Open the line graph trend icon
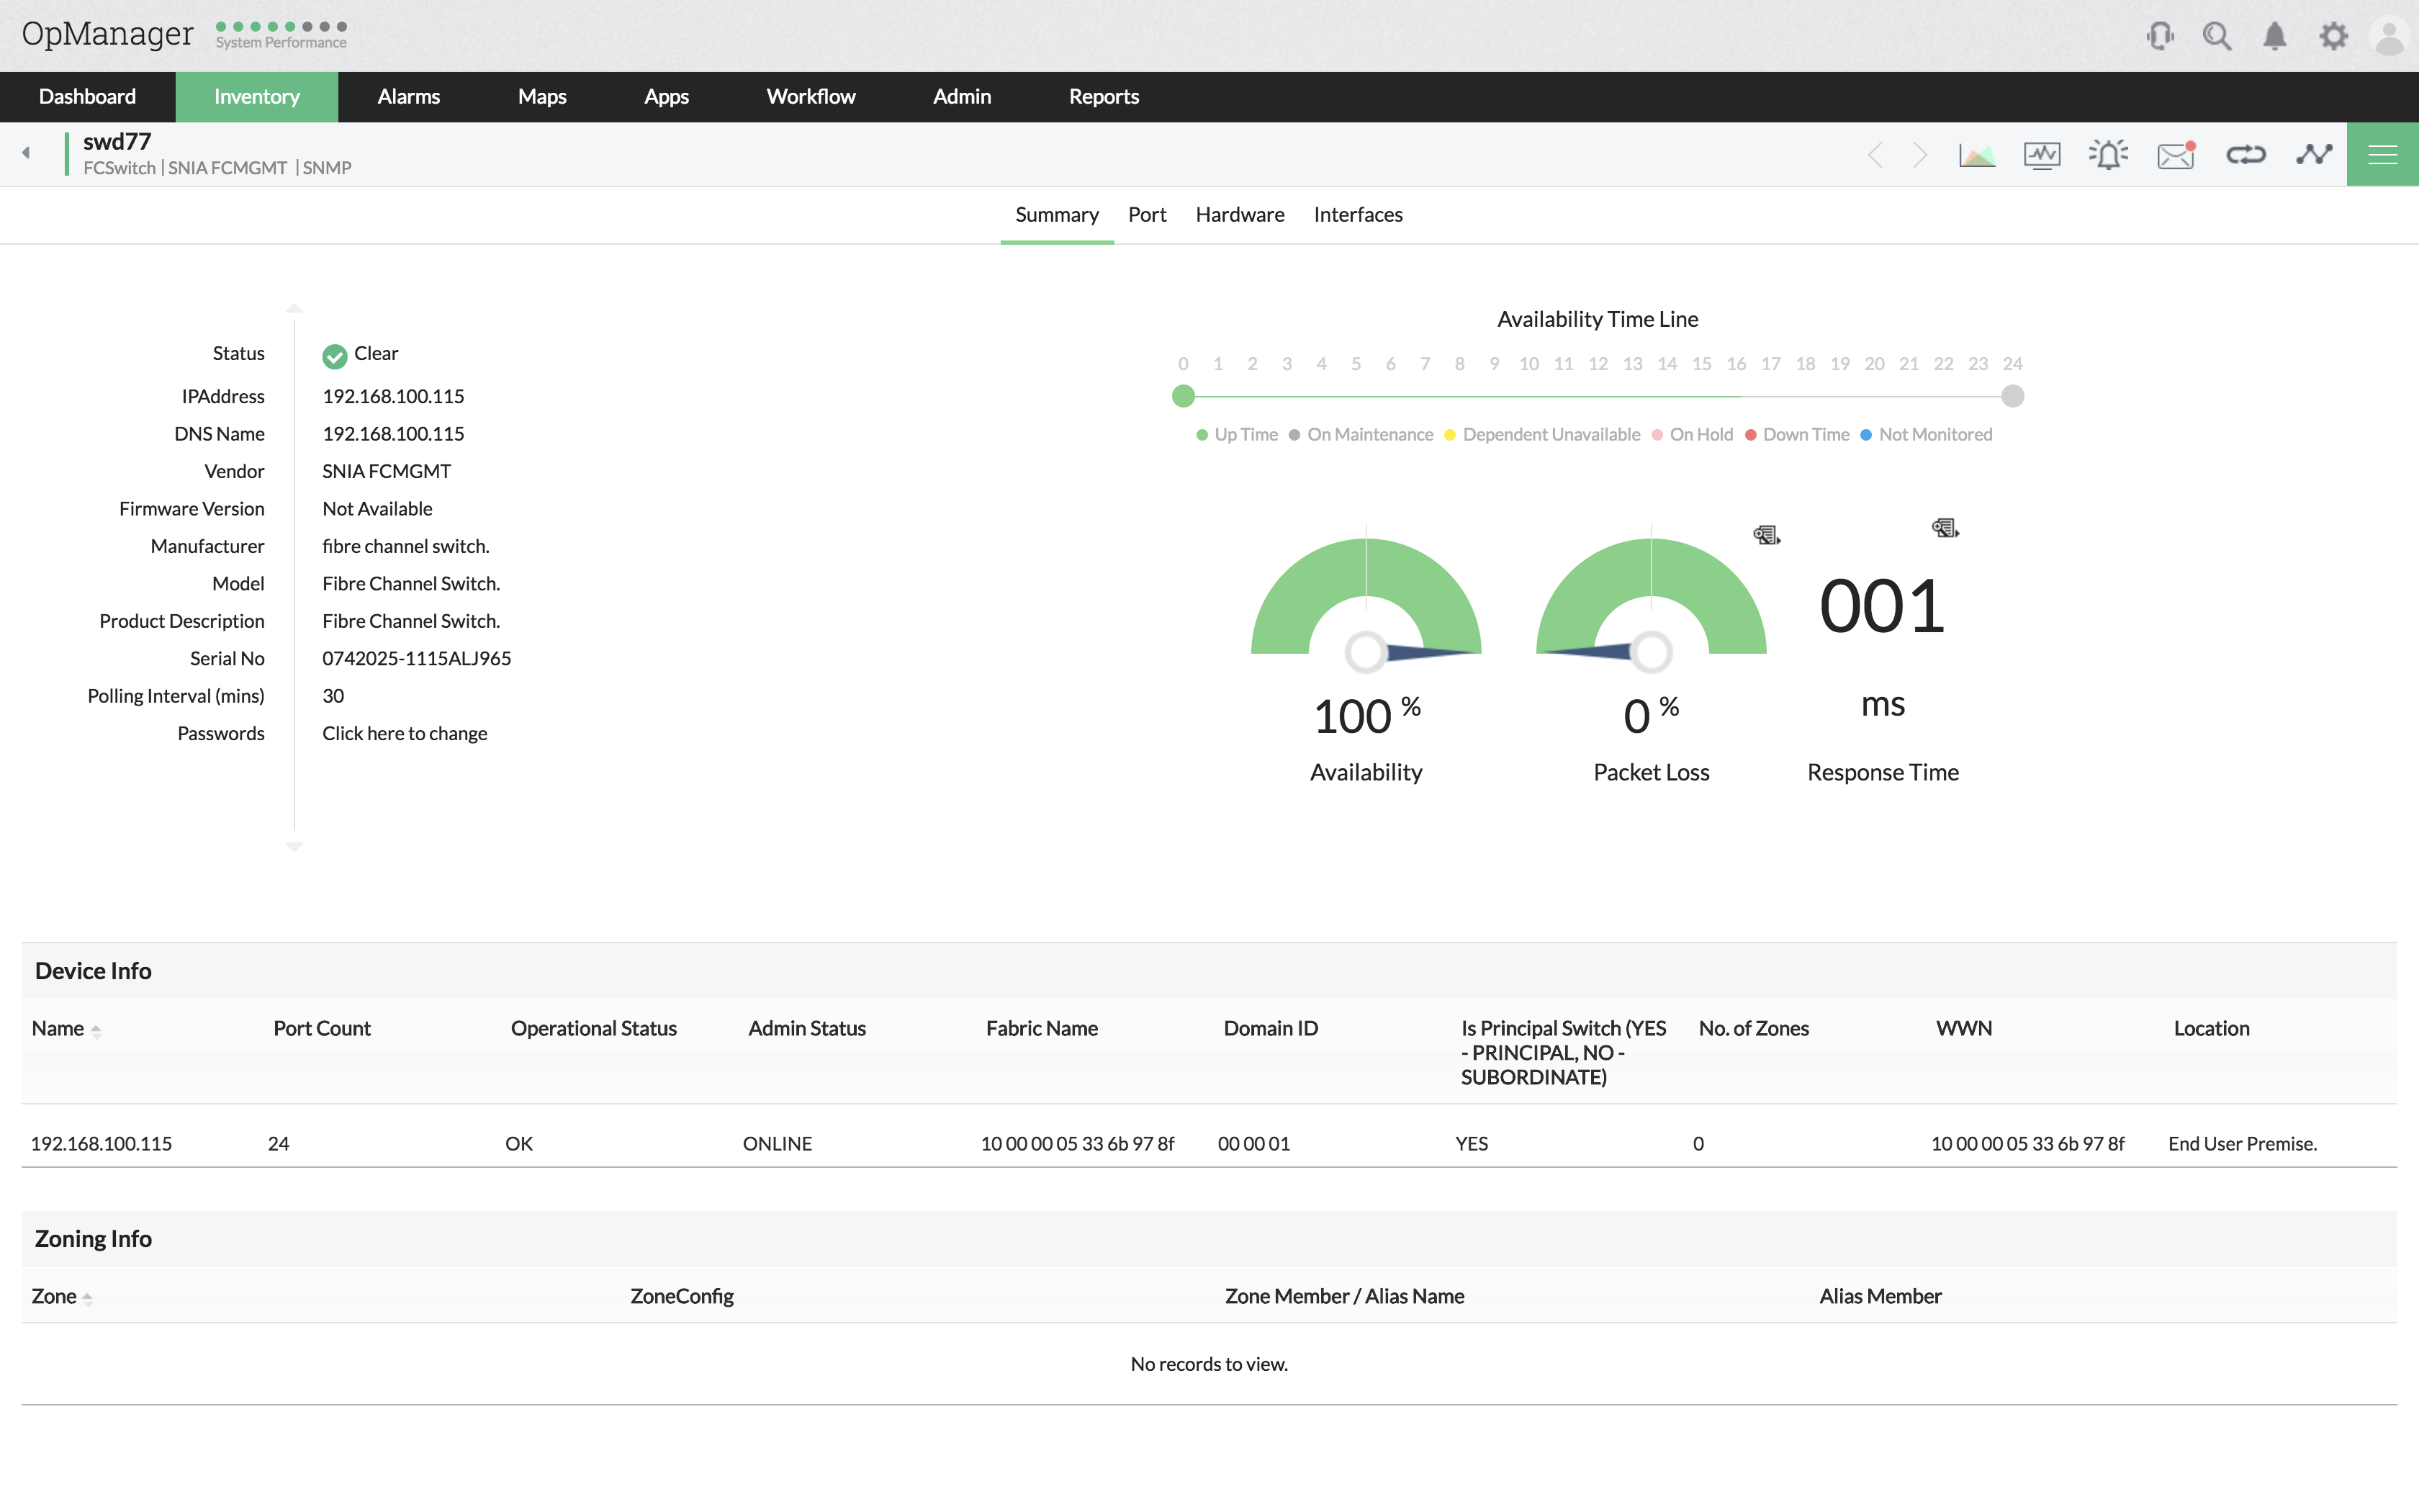 [2313, 155]
